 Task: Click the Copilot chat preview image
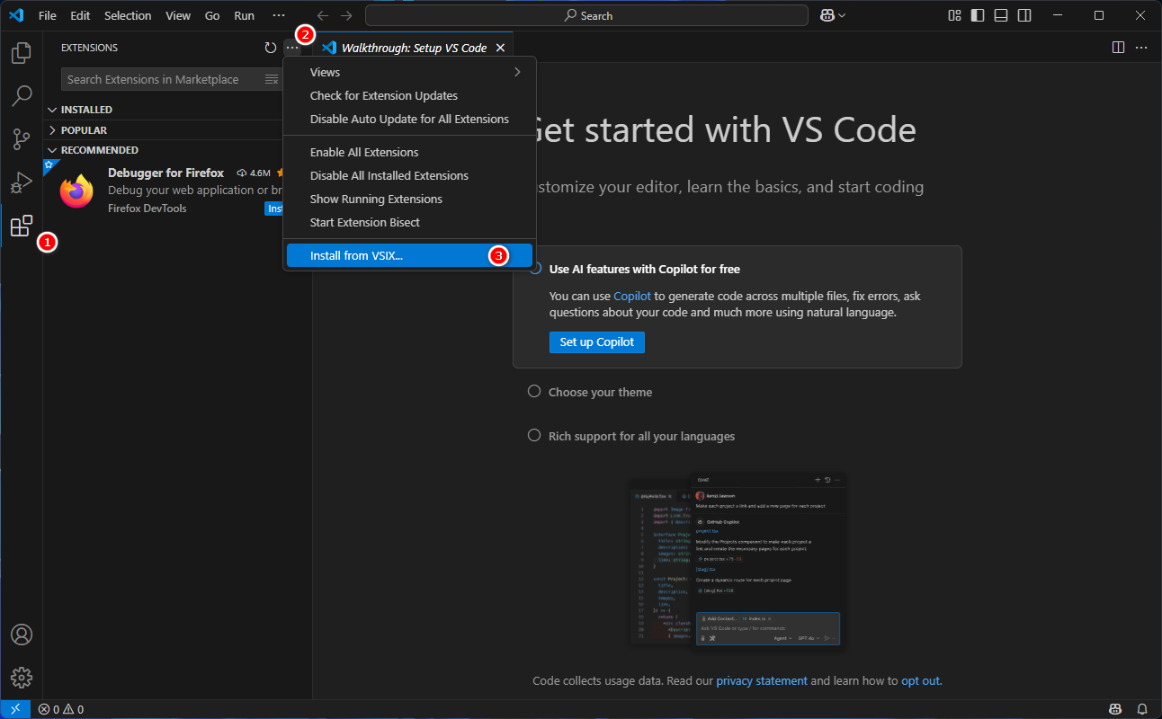point(737,559)
